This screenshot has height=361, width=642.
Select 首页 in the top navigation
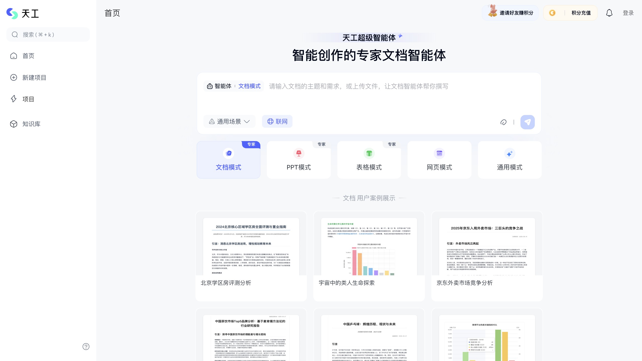[112, 13]
